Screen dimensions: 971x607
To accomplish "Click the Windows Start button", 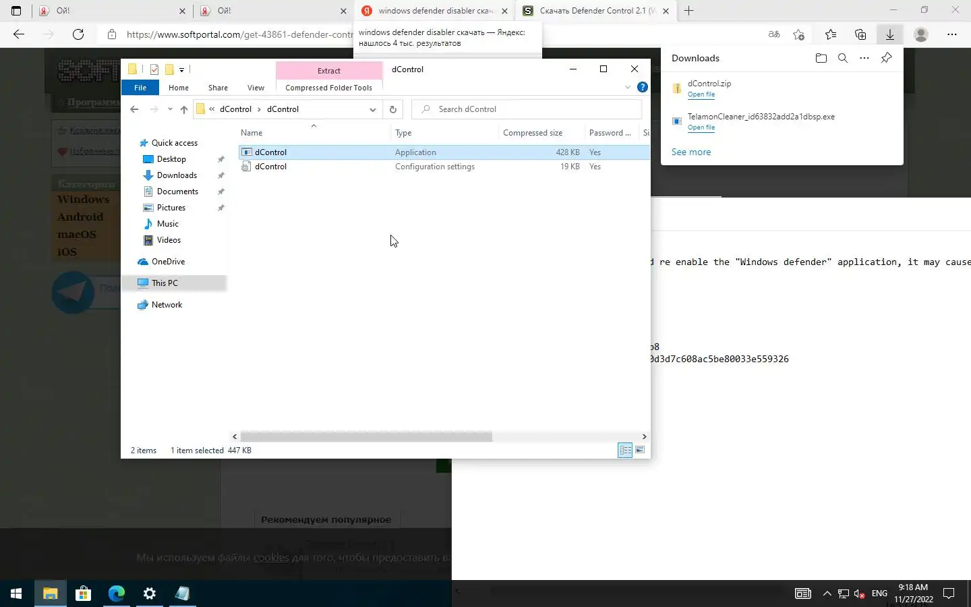I will click(x=16, y=594).
